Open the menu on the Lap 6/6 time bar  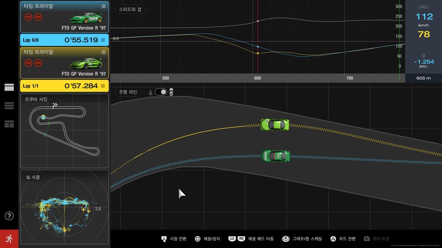click(x=103, y=40)
